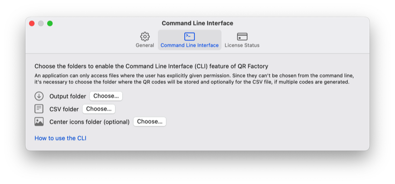The width and height of the screenshot is (395, 184).
Task: Click the General gear icon
Action: point(145,37)
